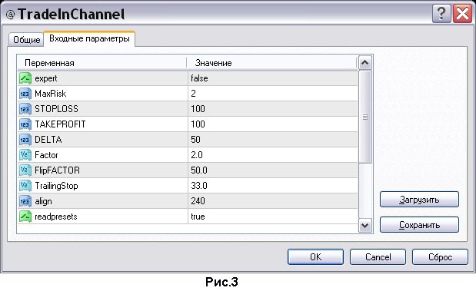Click the align value 240
476x291 pixels.
tap(198, 201)
